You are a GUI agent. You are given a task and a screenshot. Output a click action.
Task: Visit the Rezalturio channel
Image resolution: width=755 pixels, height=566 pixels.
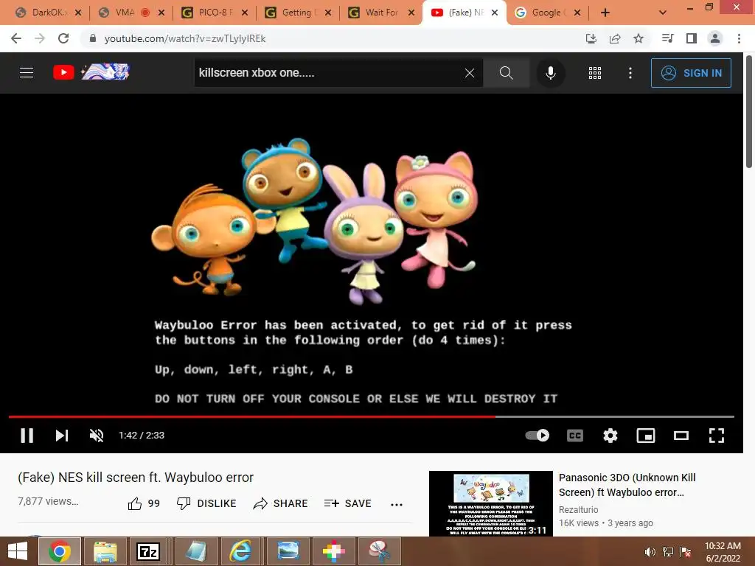point(578,509)
